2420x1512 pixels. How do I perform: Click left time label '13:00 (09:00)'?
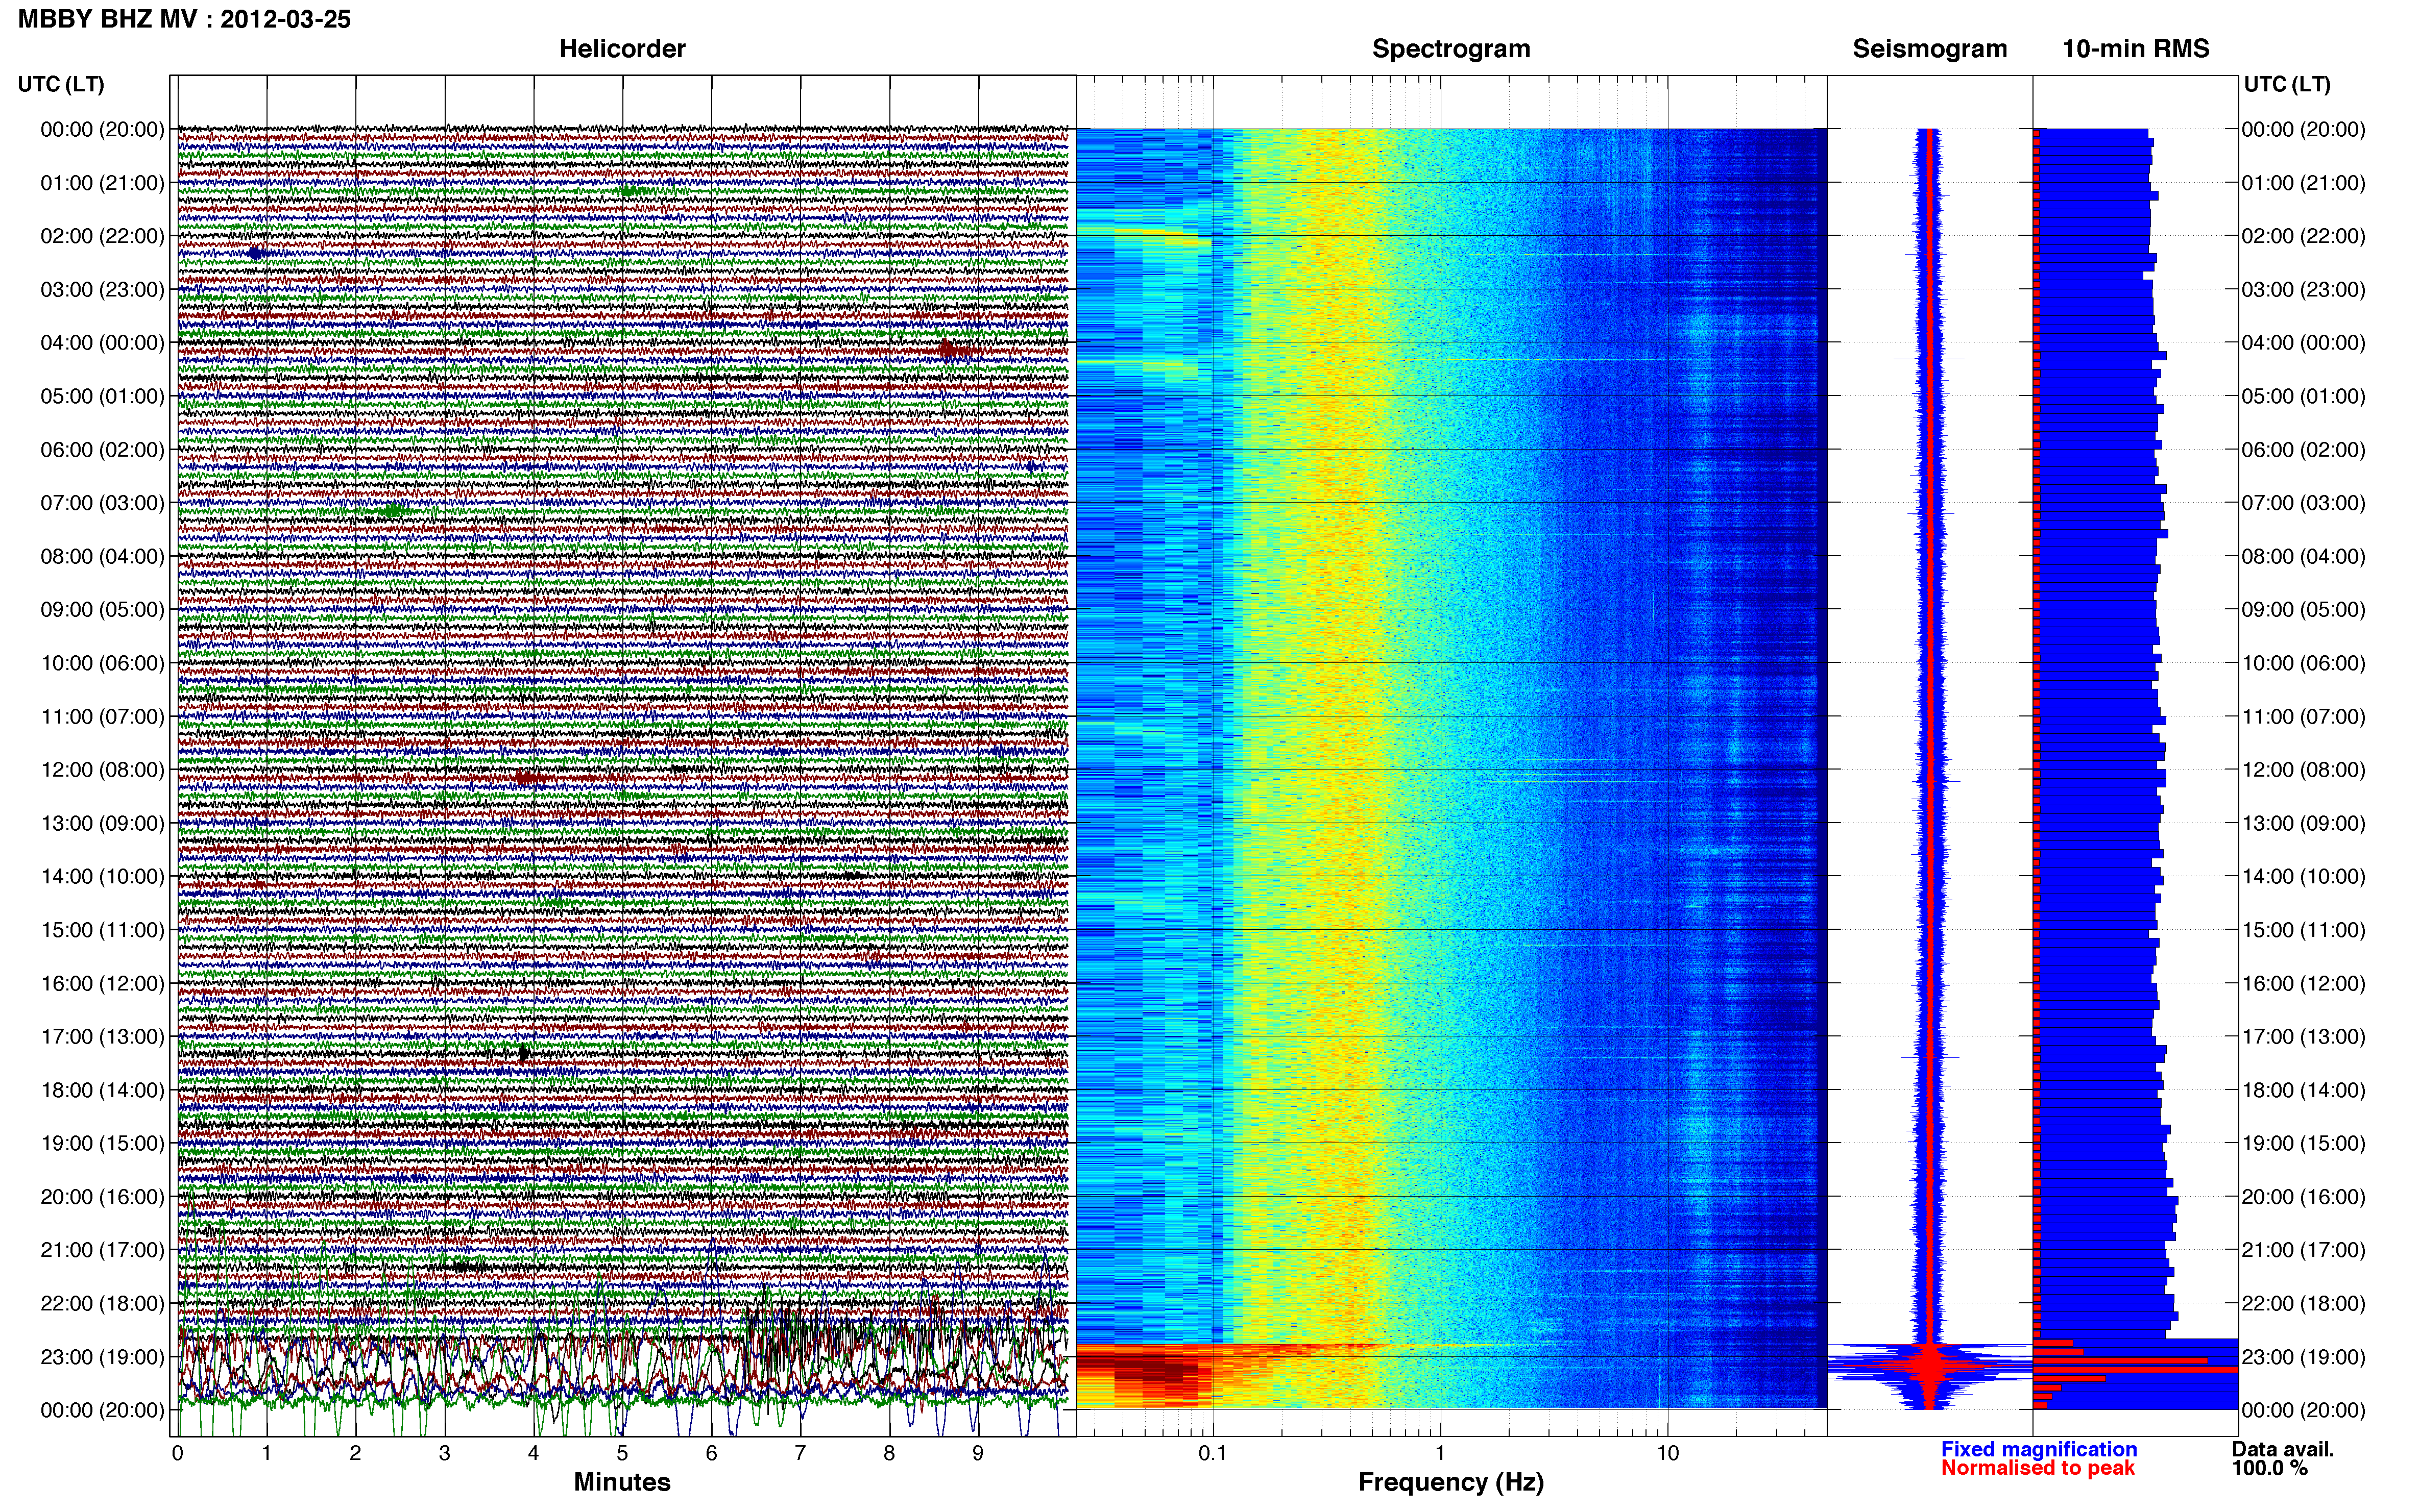coord(102,823)
